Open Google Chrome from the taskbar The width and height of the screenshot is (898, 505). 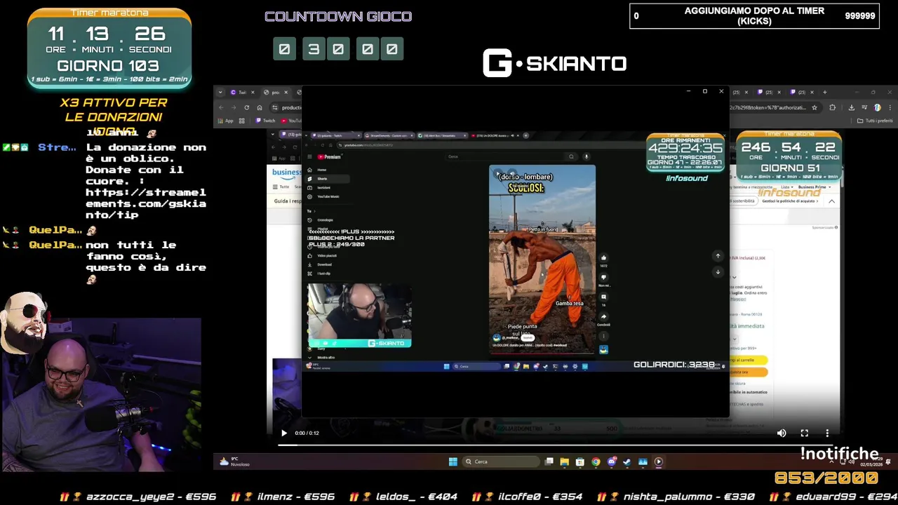(596, 462)
